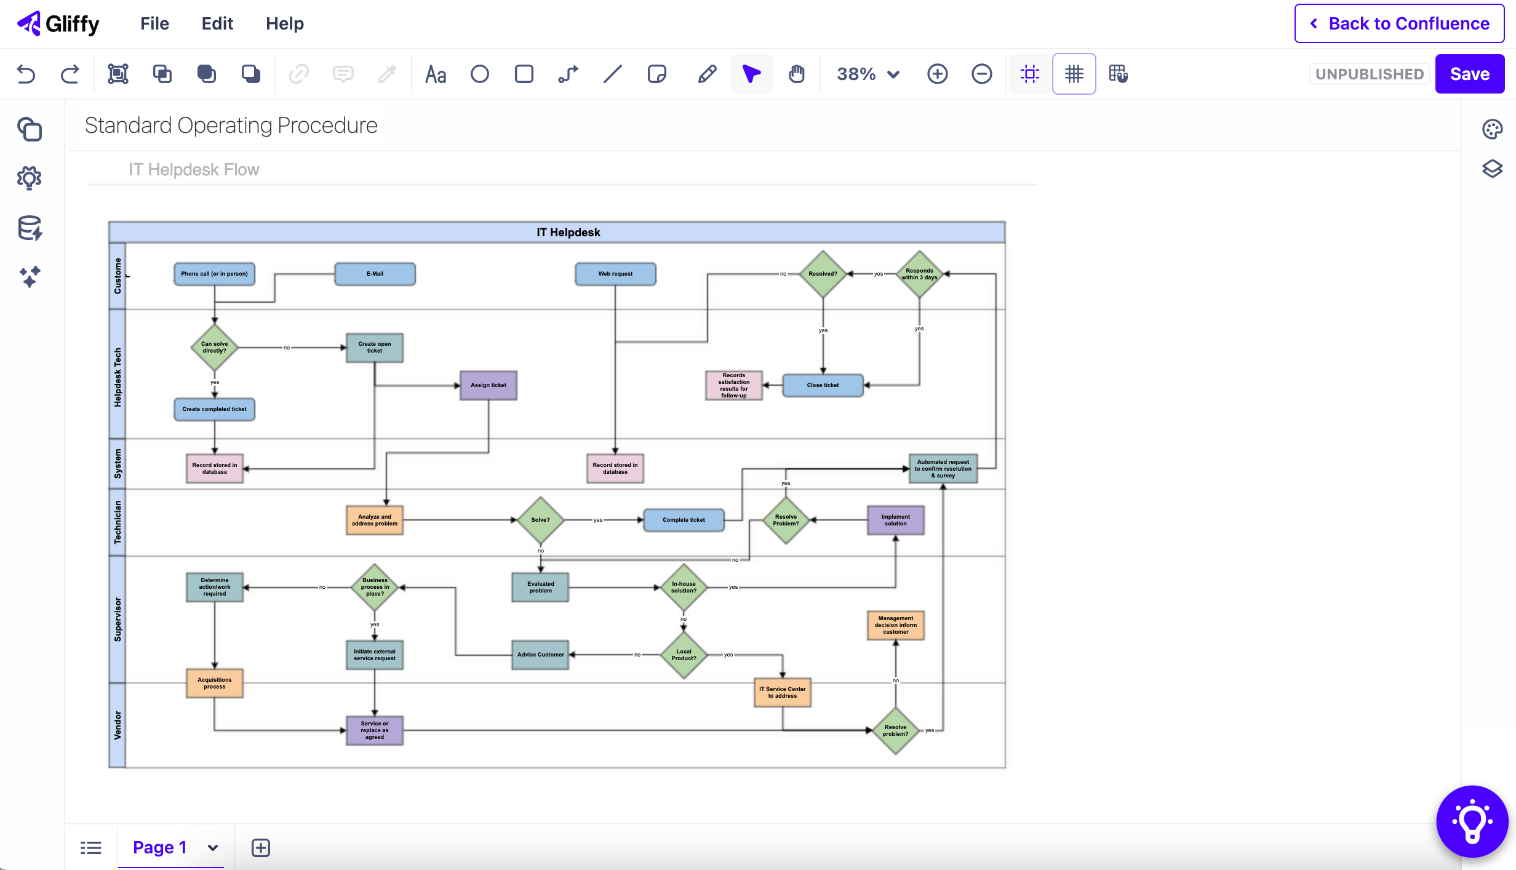This screenshot has width=1516, height=870.
Task: Toggle snap to drawing guides
Action: (x=1029, y=74)
